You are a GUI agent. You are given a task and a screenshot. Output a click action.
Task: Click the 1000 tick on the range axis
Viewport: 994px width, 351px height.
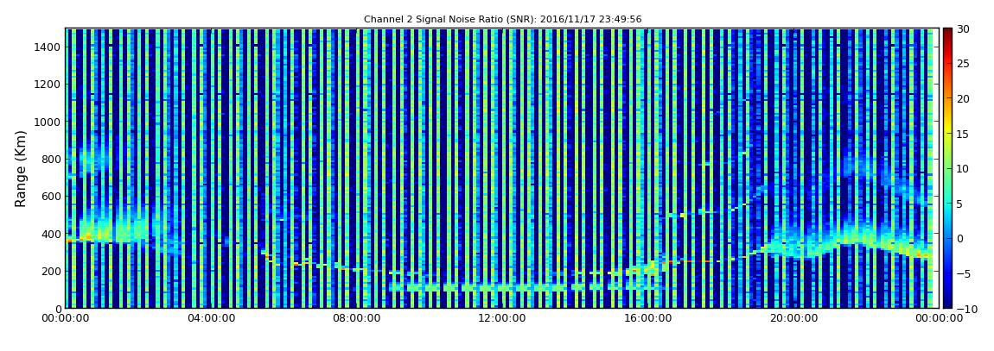(x=48, y=122)
